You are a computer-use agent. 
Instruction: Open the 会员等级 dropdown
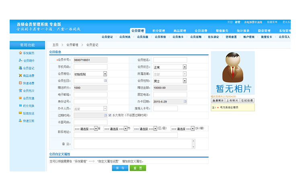pos(105,74)
